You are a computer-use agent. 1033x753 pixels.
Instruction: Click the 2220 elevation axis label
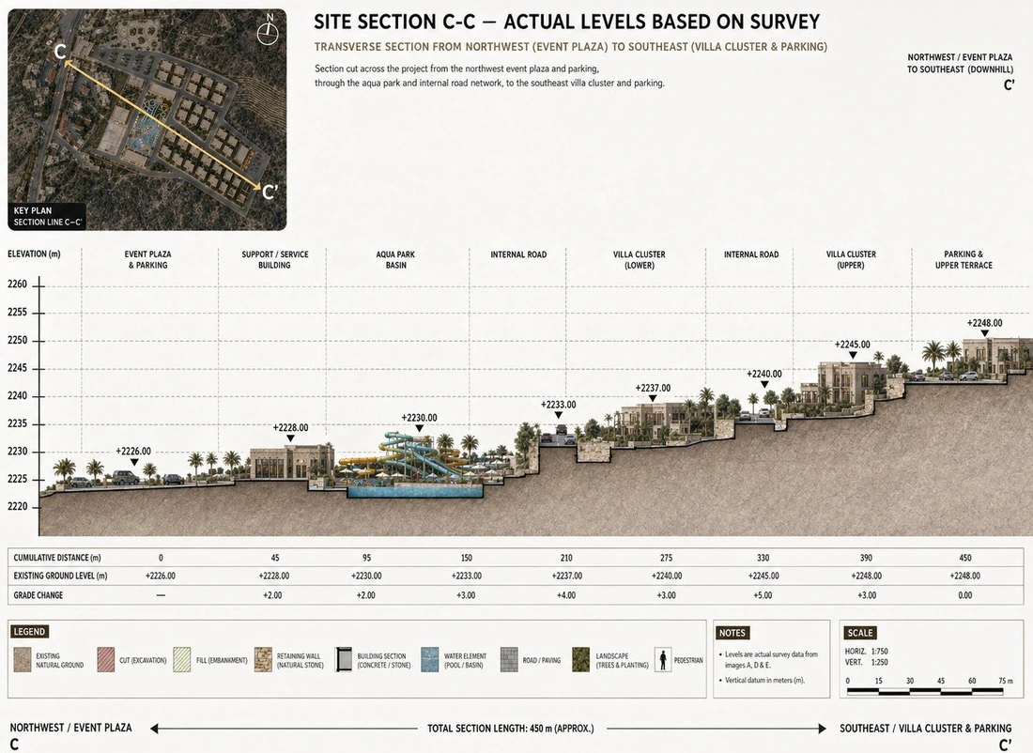(18, 507)
